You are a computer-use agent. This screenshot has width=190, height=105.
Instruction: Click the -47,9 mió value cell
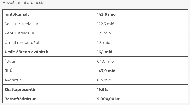click(141, 71)
